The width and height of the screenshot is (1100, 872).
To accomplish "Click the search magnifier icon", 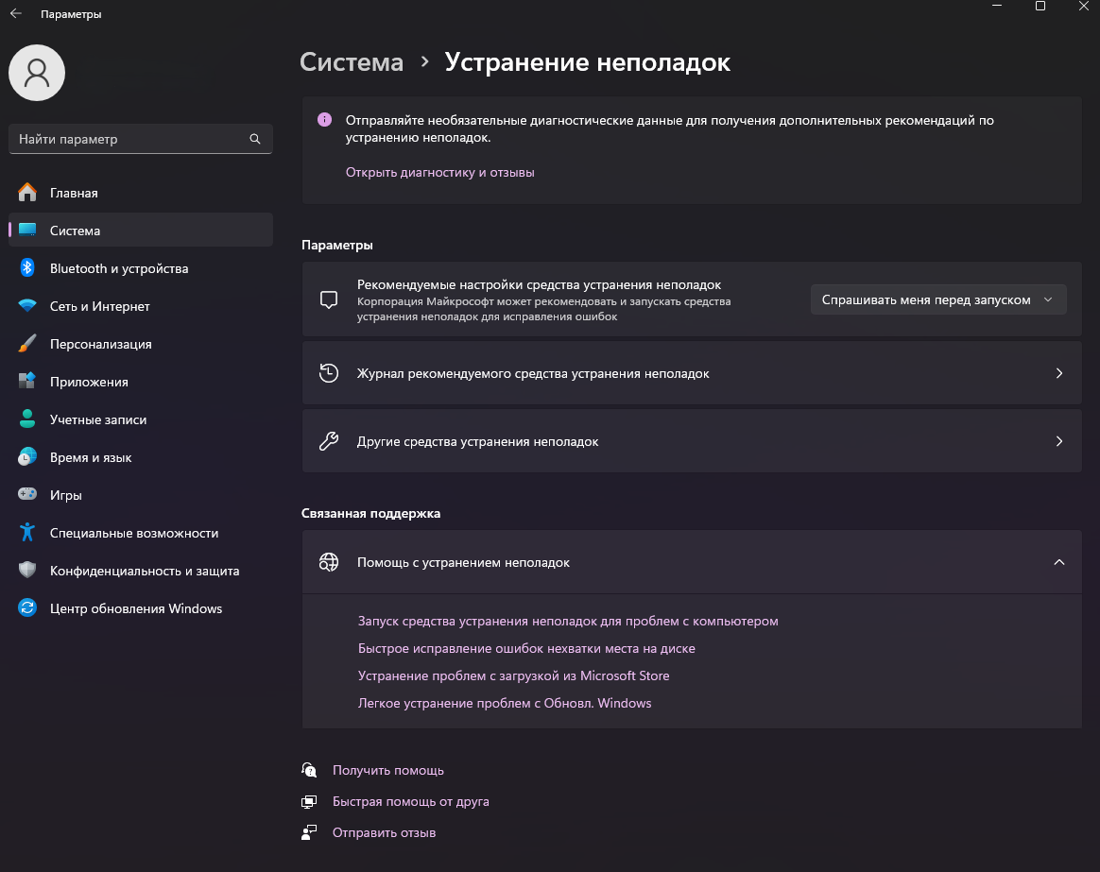I will tap(255, 139).
